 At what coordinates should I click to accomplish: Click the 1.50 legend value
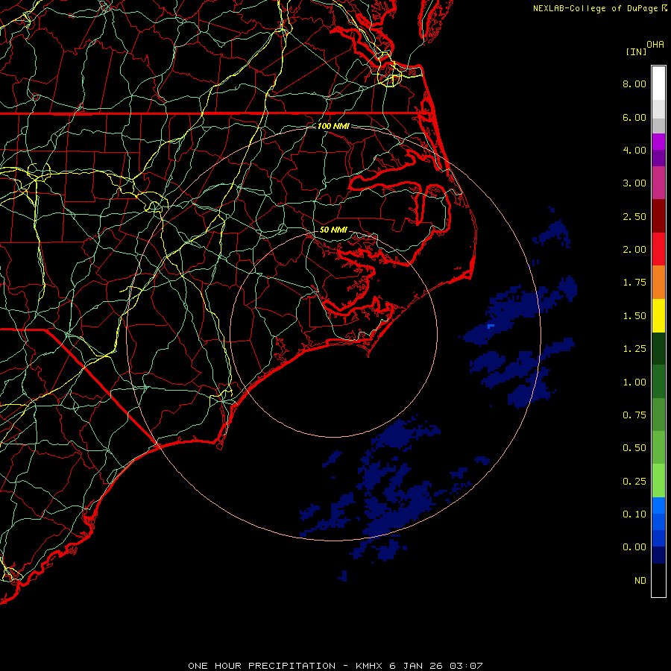pyautogui.click(x=634, y=316)
